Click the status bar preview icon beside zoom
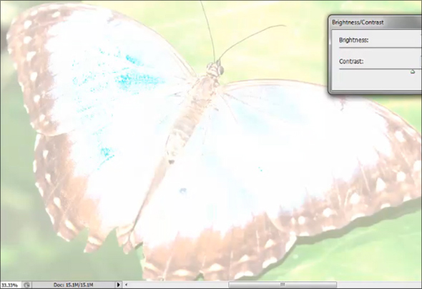Image resolution: width=422 pixels, height=289 pixels. coord(26,285)
